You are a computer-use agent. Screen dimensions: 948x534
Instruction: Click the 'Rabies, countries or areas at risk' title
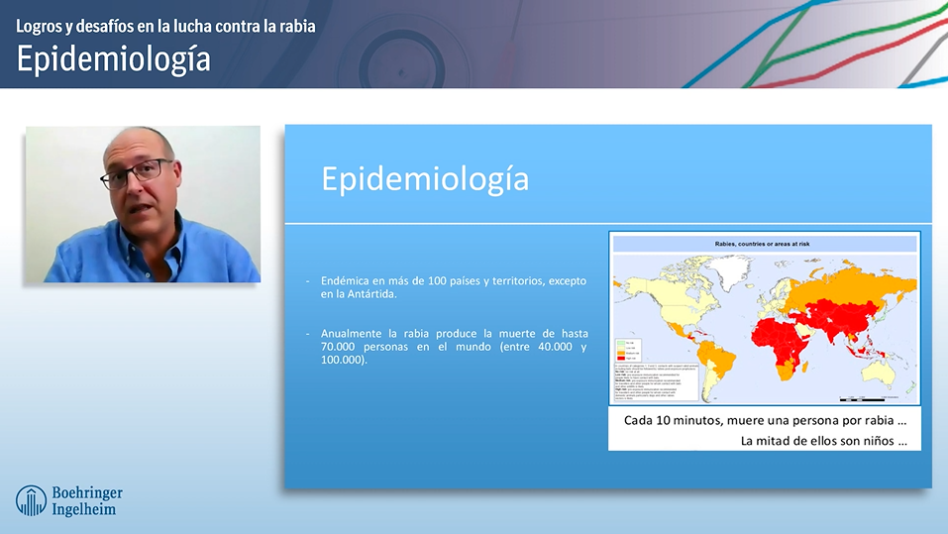(764, 243)
